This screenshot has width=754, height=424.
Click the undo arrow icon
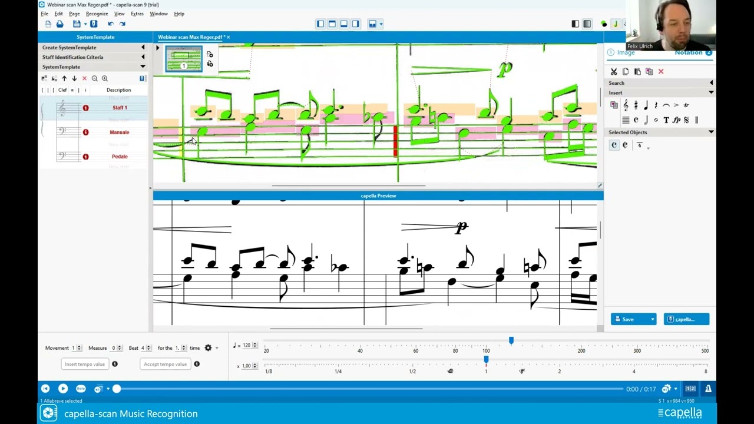pyautogui.click(x=111, y=24)
